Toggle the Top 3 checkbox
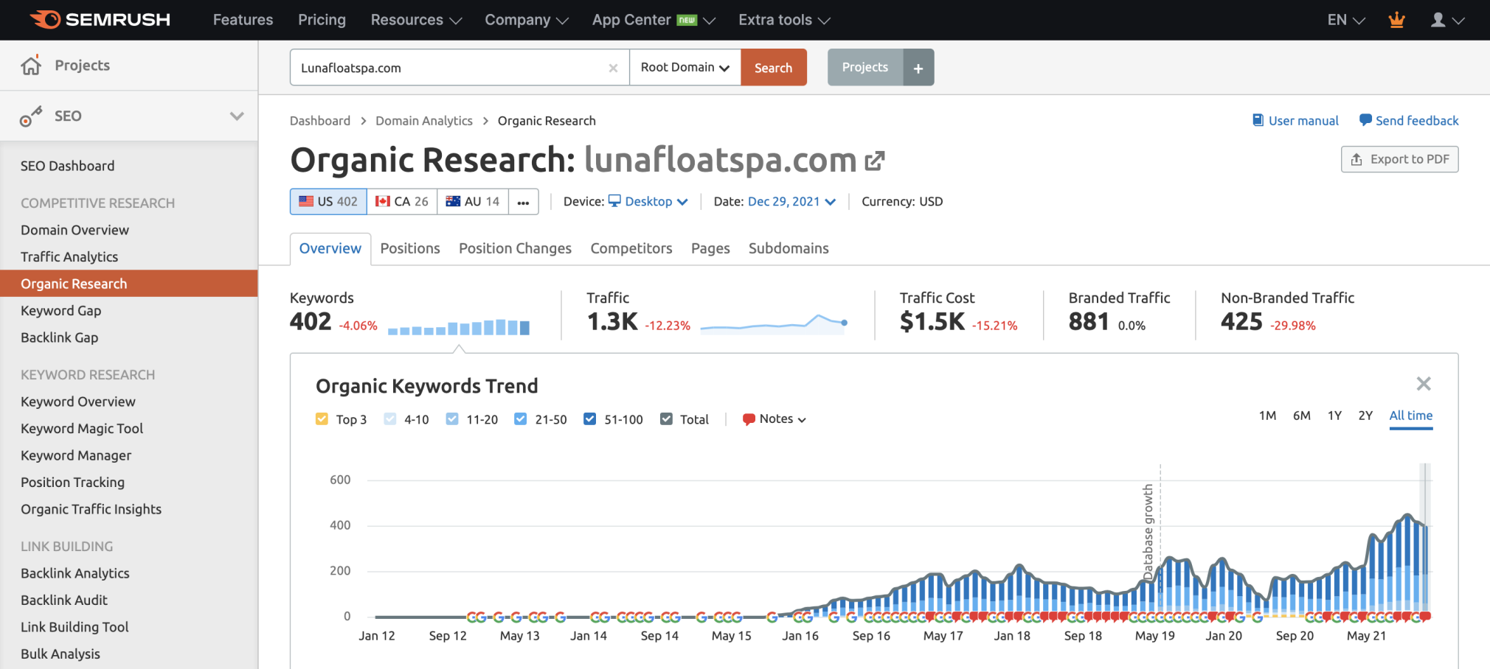 [x=322, y=419]
